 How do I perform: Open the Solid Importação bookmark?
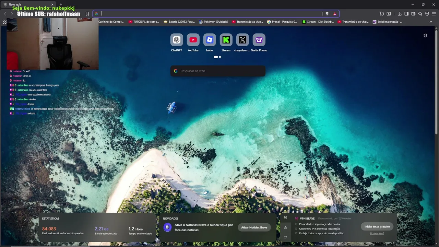coord(387,22)
